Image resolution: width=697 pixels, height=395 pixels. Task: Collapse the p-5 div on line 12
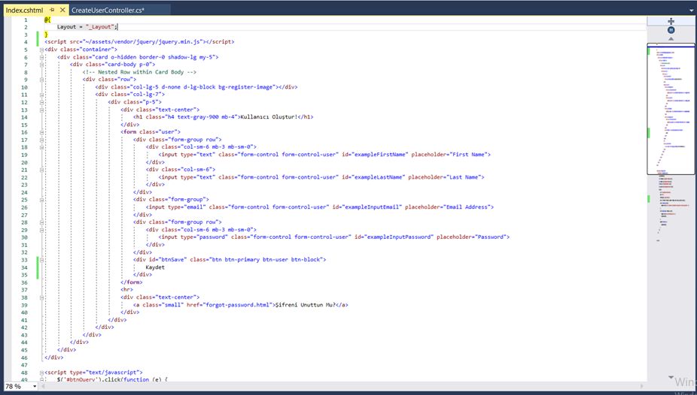click(x=41, y=102)
